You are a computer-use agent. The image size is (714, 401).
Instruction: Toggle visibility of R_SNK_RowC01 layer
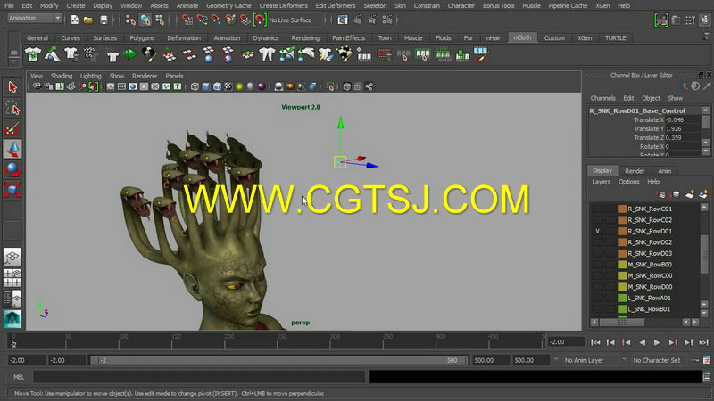tap(597, 209)
